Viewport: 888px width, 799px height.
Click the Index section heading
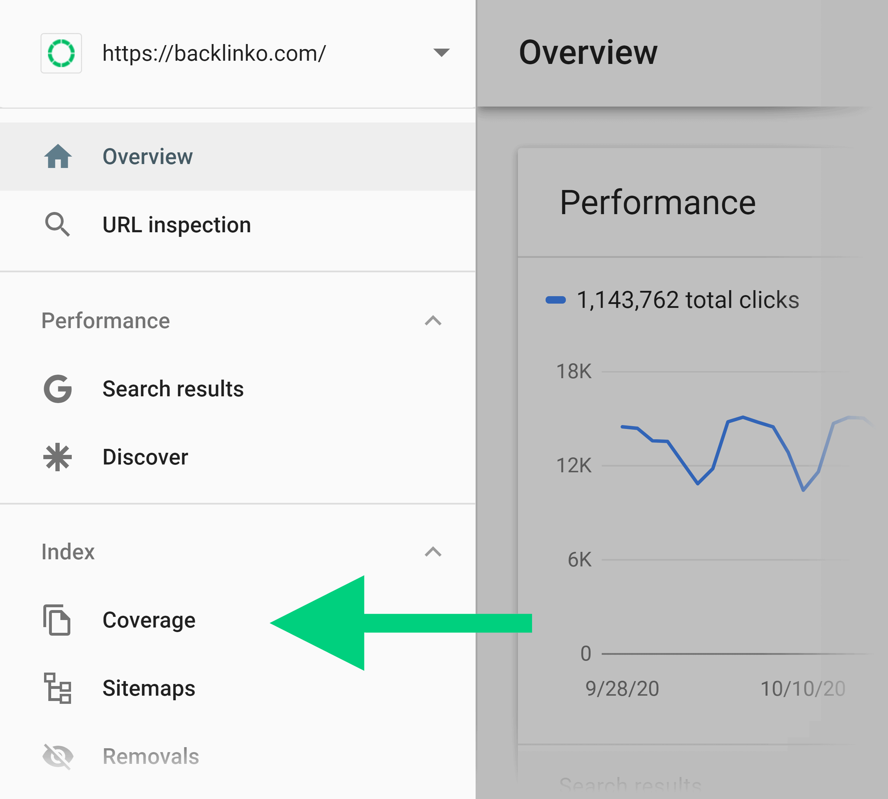pyautogui.click(x=68, y=552)
